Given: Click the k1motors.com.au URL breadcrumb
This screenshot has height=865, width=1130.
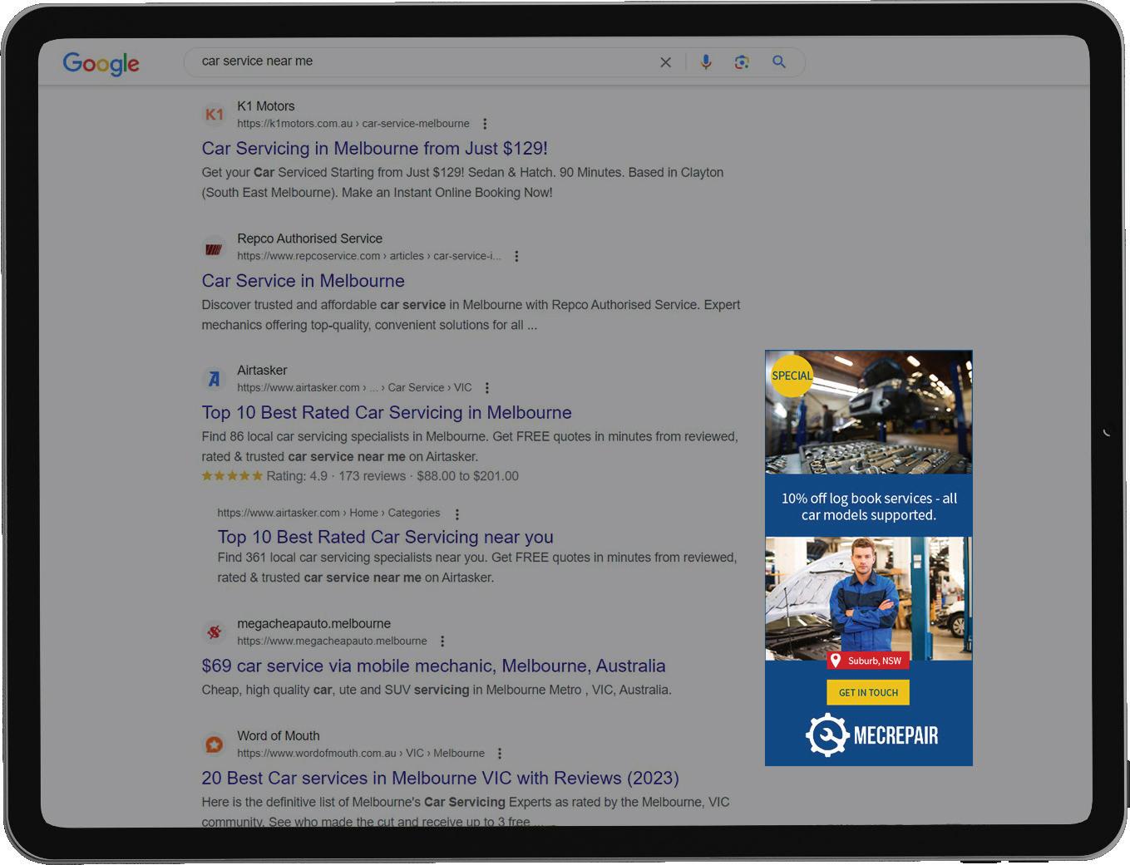Looking at the screenshot, I should pos(353,124).
